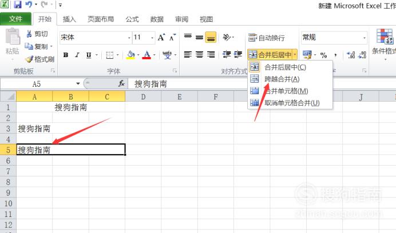Switch to the 数据 tab
This screenshot has height=233, width=396.
(157, 19)
